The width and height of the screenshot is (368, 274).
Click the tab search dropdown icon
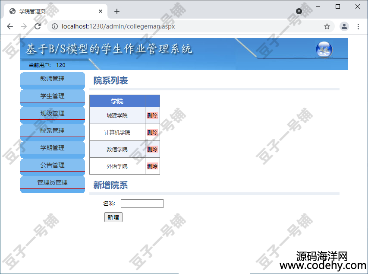coord(299,11)
